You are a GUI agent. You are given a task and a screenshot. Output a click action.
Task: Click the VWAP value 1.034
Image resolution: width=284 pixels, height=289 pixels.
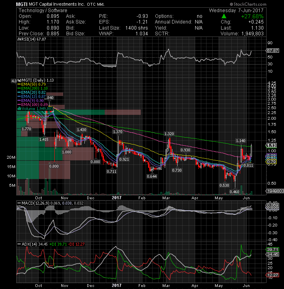[x=142, y=34]
